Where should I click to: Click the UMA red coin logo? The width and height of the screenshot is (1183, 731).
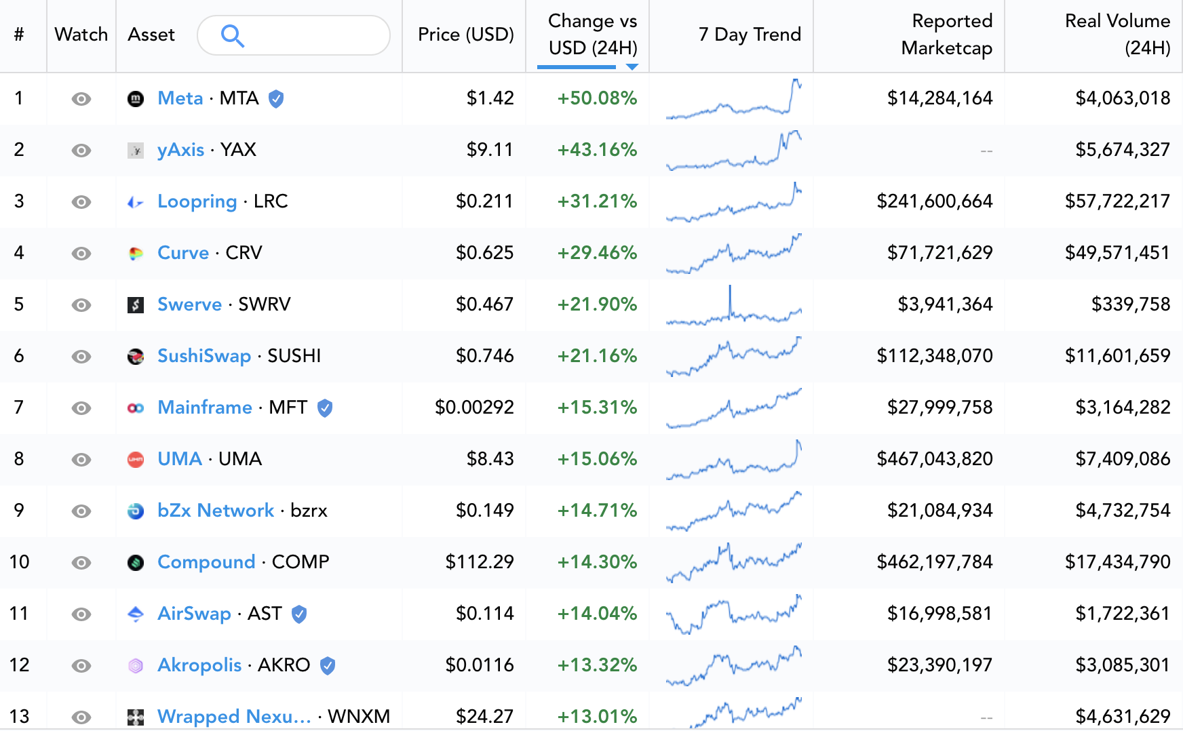coord(136,460)
